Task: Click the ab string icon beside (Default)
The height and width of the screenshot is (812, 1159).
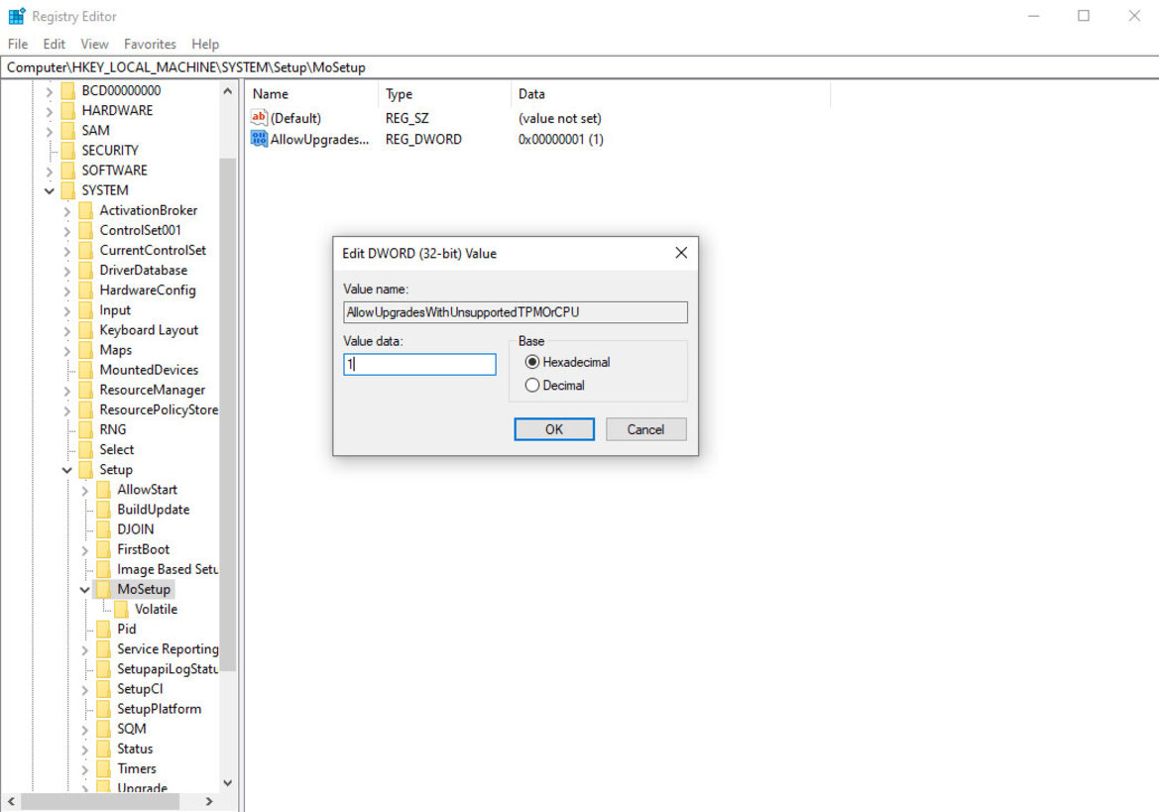Action: [259, 118]
